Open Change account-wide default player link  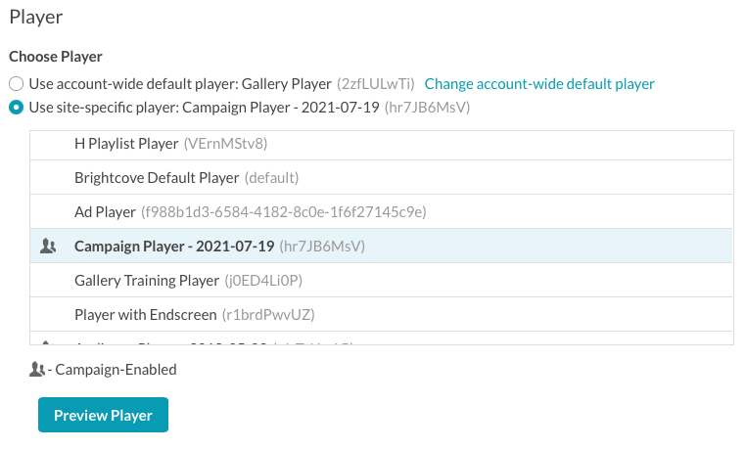pyautogui.click(x=539, y=84)
